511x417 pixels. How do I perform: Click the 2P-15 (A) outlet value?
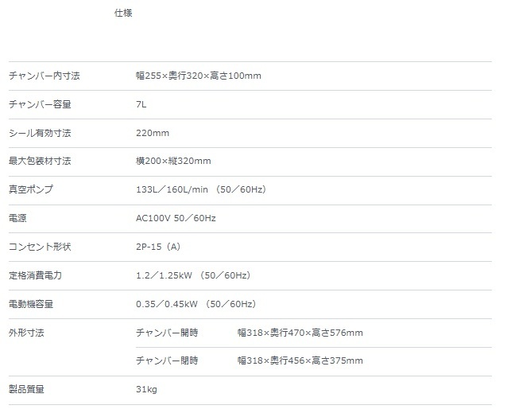point(158,247)
